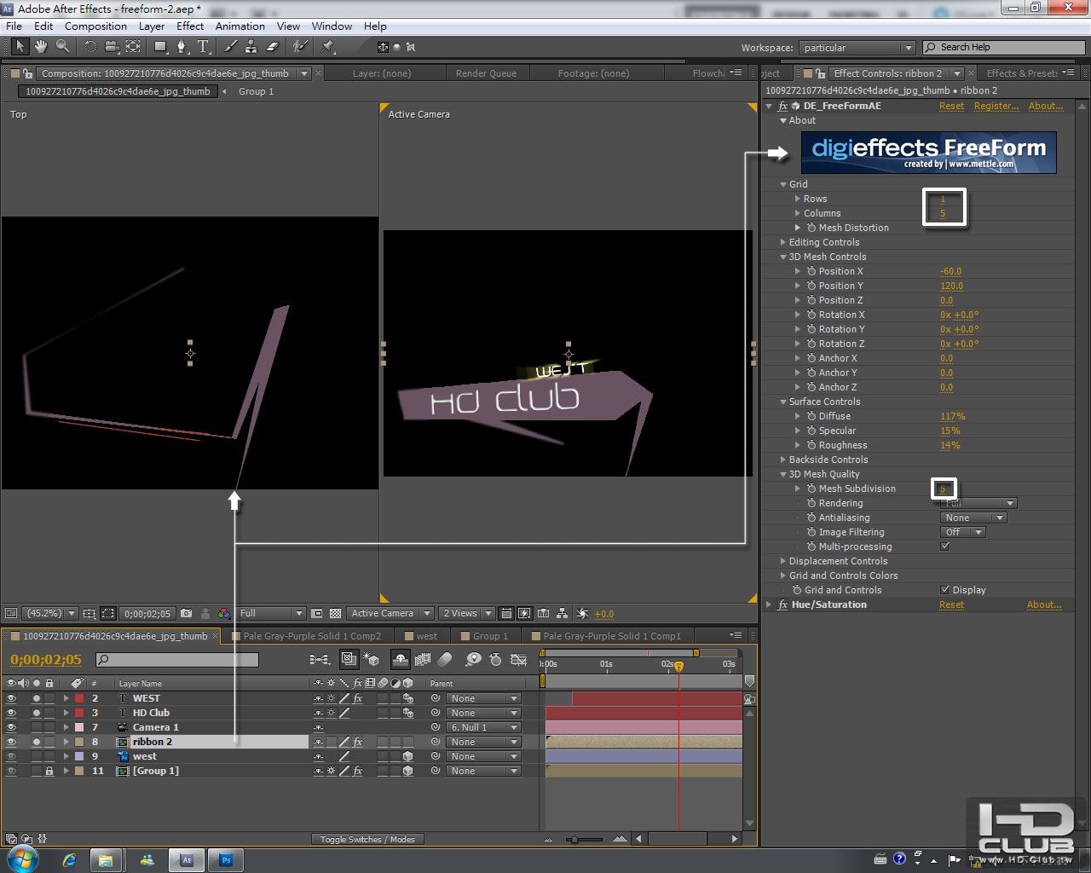The image size is (1091, 873).
Task: Select the Clone Stamp tool
Action: point(251,47)
